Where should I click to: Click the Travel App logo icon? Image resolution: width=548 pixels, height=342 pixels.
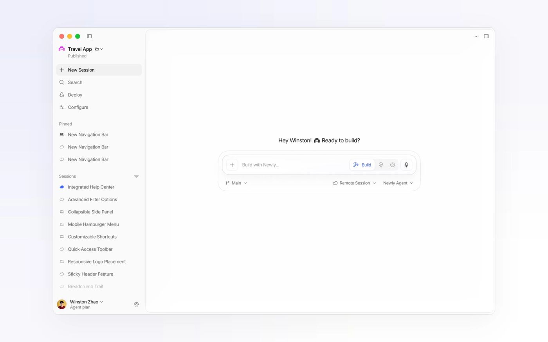tap(62, 49)
